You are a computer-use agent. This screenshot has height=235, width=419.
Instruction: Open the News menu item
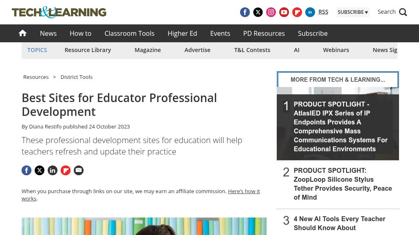coord(48,33)
